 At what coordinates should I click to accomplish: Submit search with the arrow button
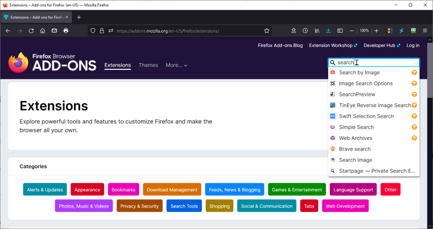pos(416,63)
